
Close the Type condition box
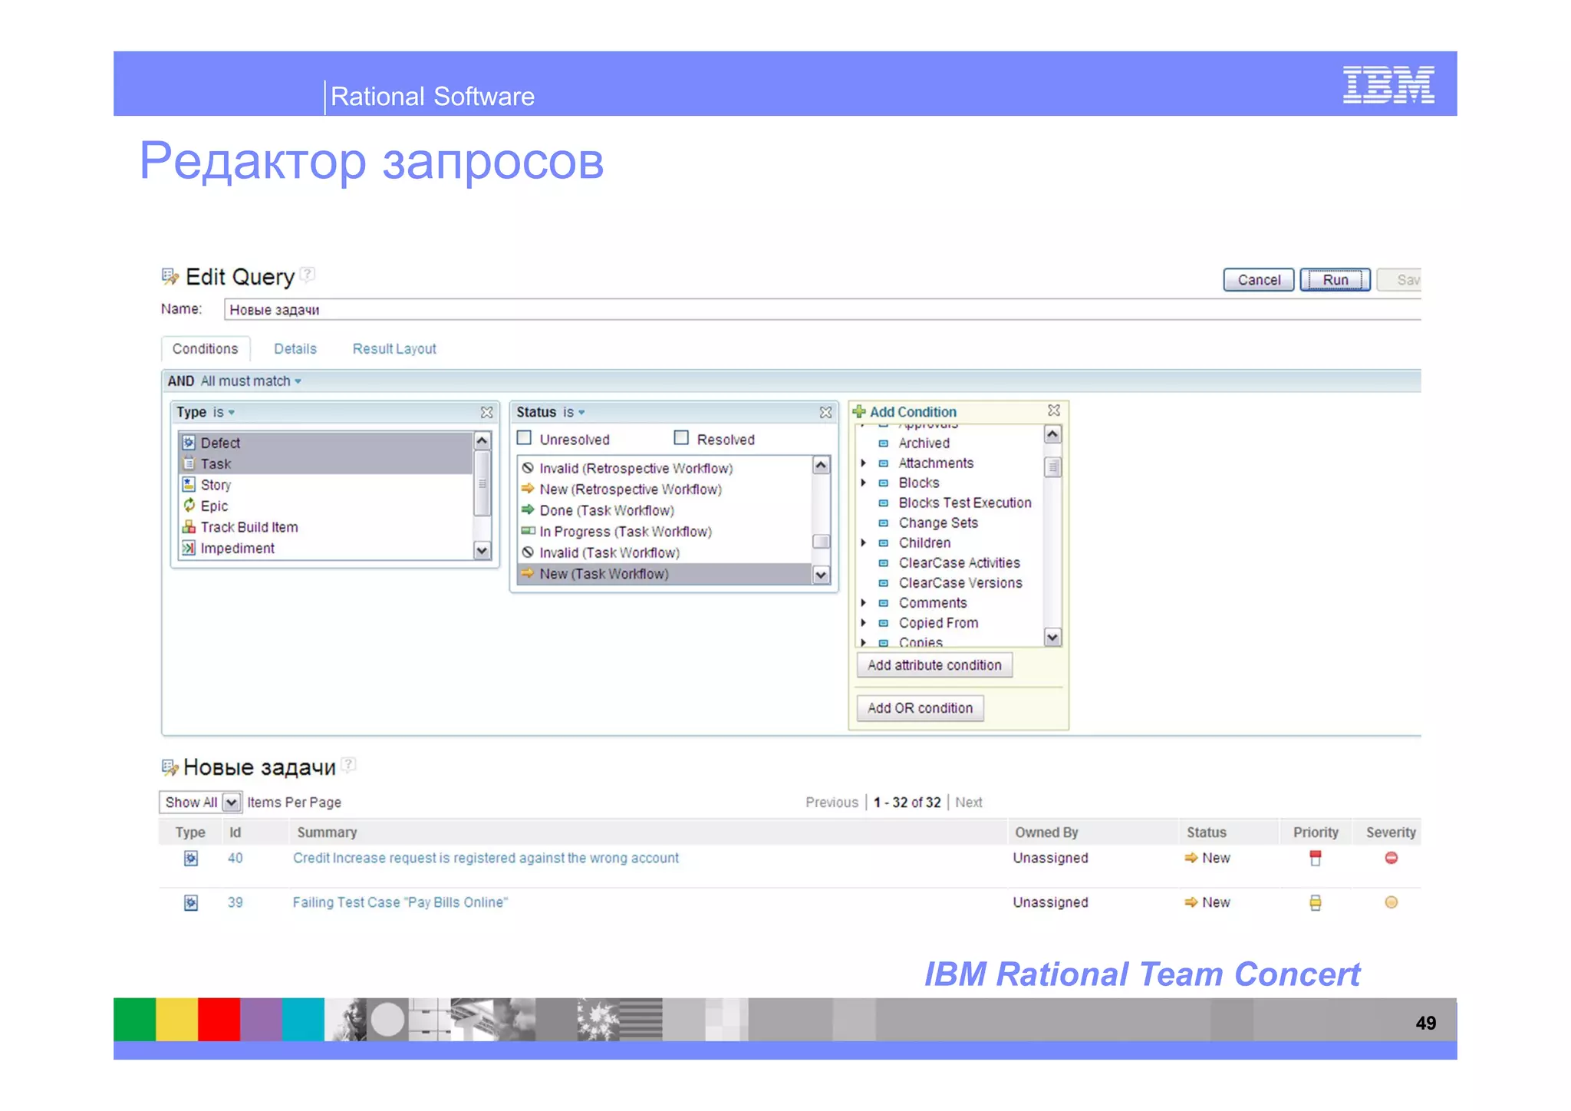coord(486,412)
